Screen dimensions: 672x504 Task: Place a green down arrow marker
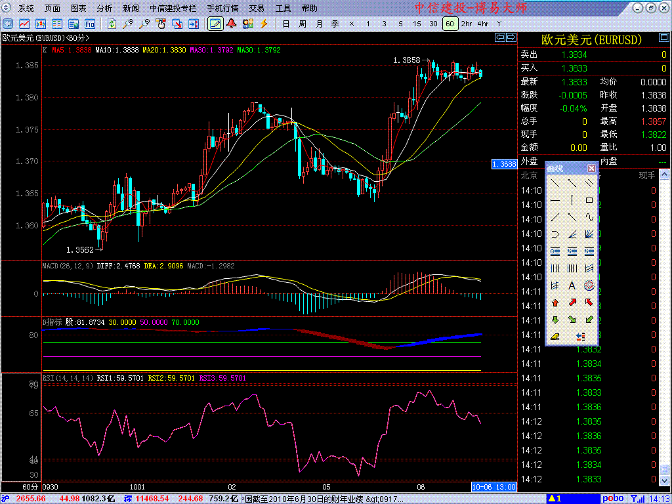(x=555, y=320)
